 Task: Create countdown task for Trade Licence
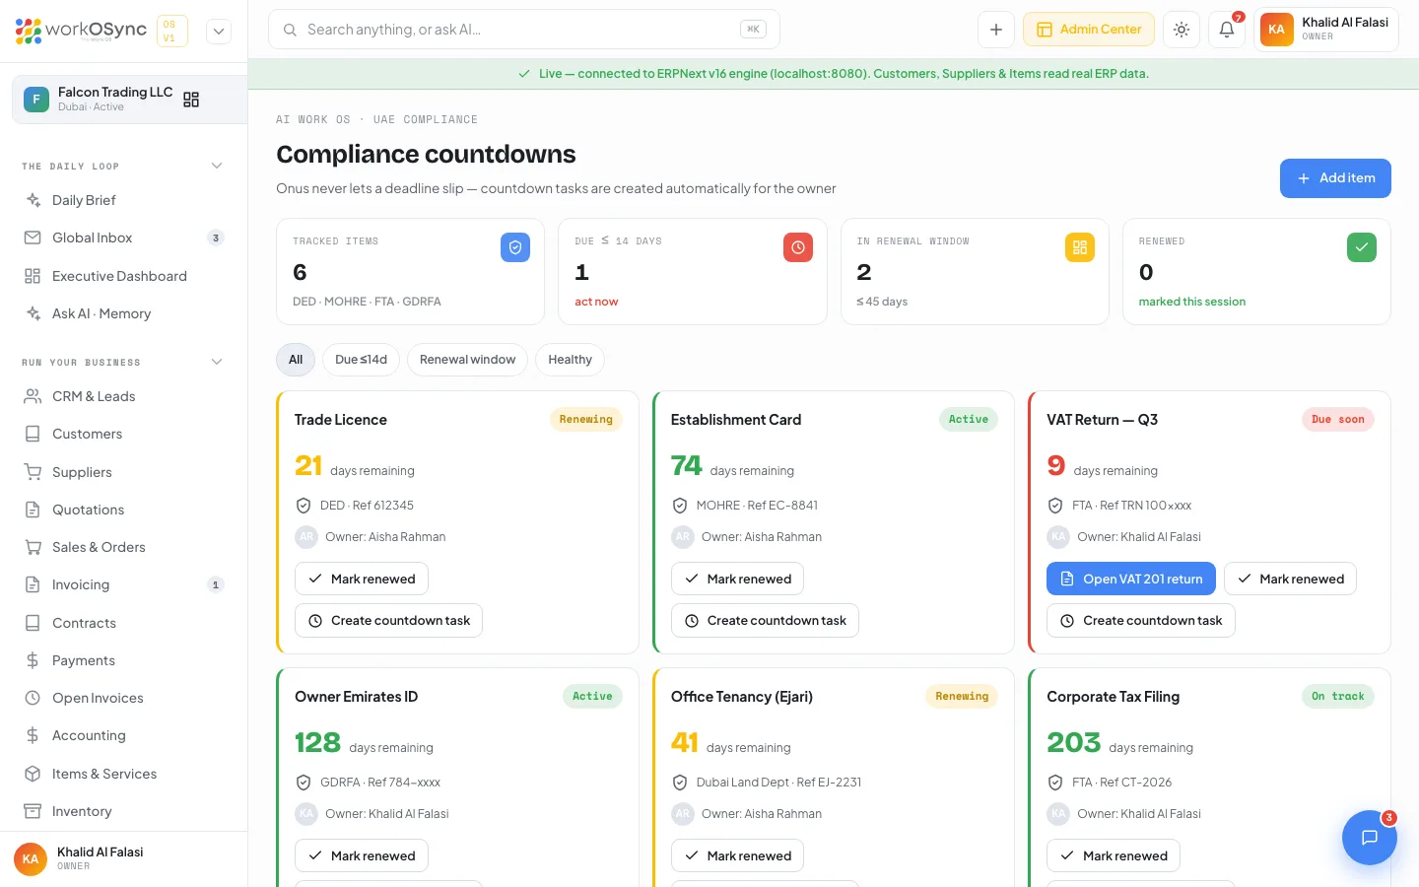[x=388, y=620]
